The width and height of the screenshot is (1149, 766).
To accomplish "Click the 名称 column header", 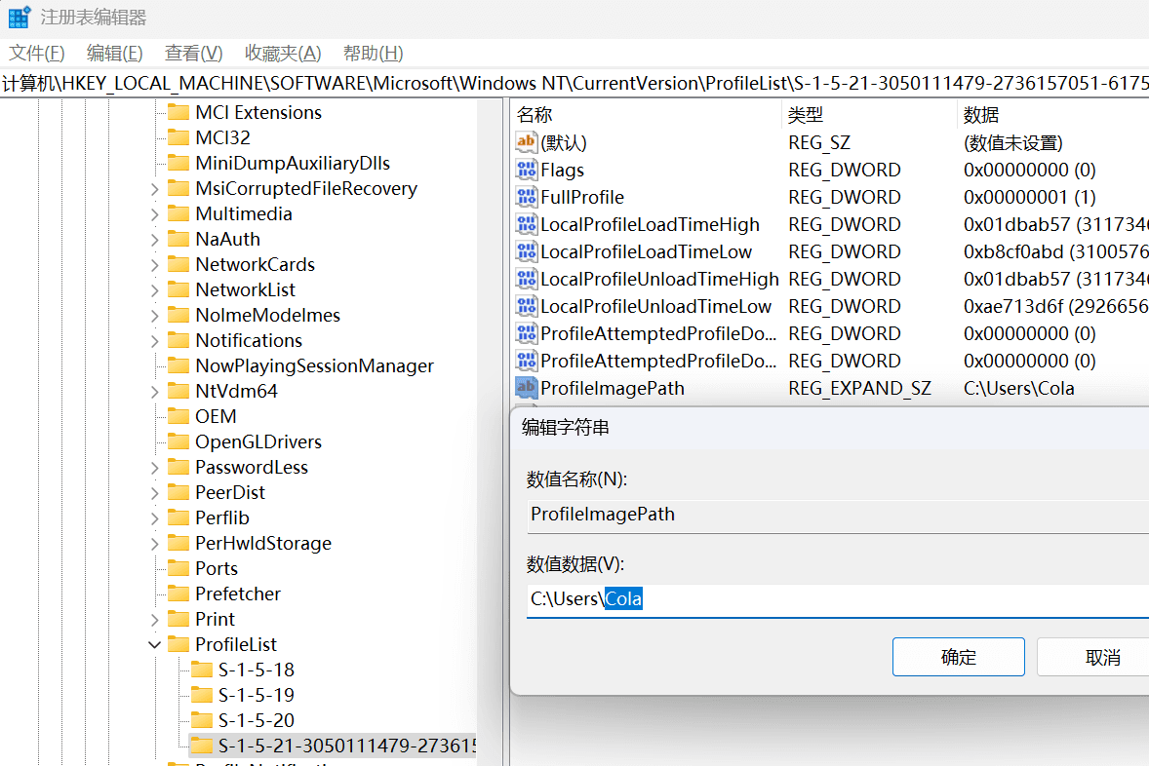I will point(535,115).
